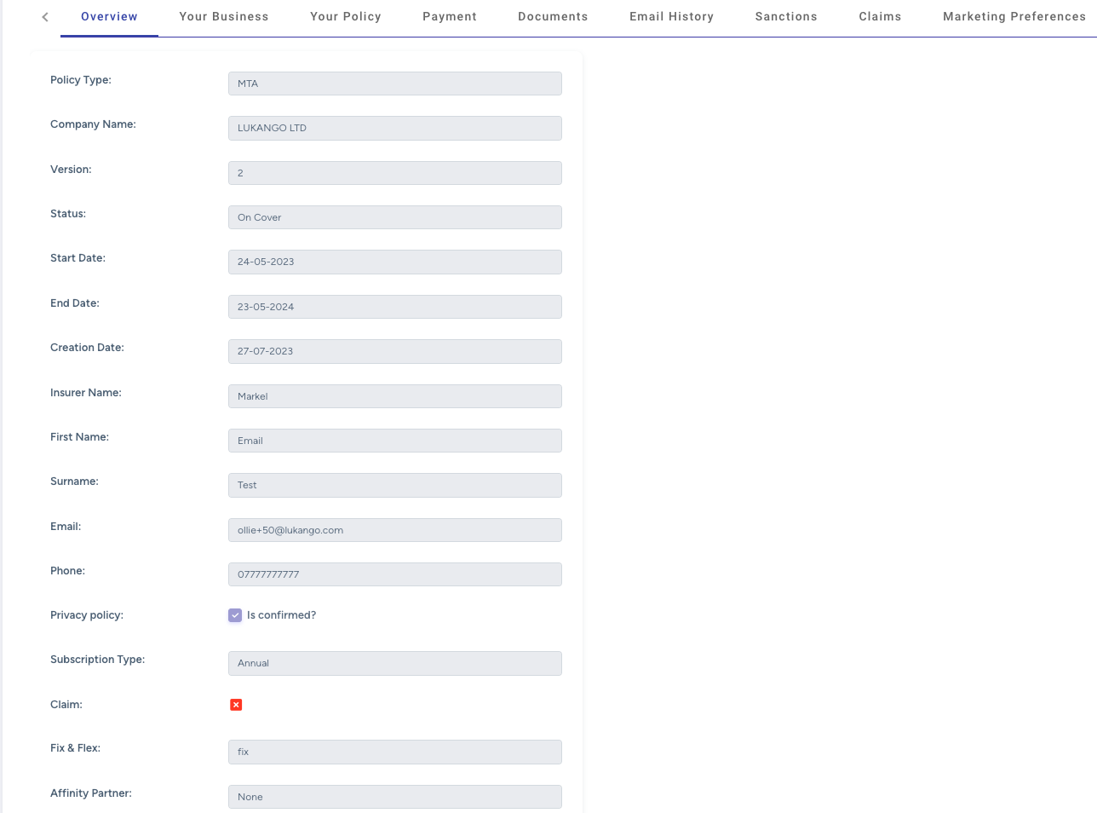
Task: Click the back chevron beside the tabs
Action: pyautogui.click(x=44, y=16)
